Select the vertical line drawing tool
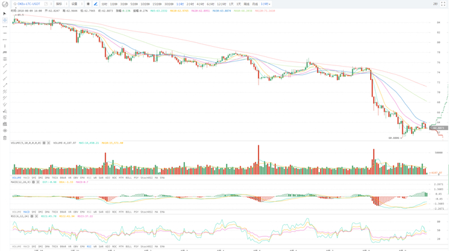The height and width of the screenshot is (251, 449). pos(4,46)
